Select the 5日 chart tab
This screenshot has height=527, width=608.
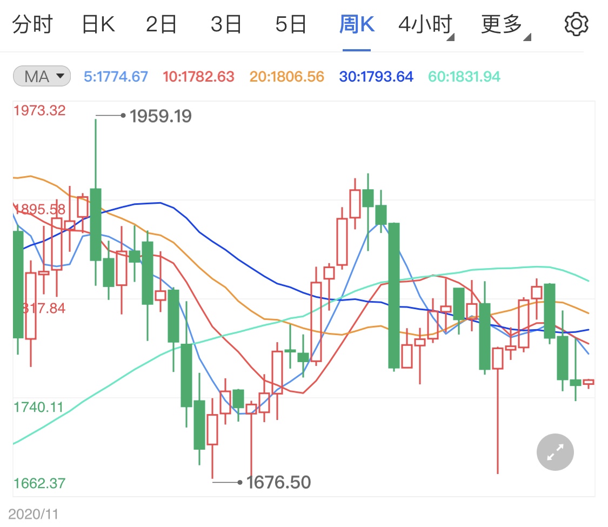291,24
